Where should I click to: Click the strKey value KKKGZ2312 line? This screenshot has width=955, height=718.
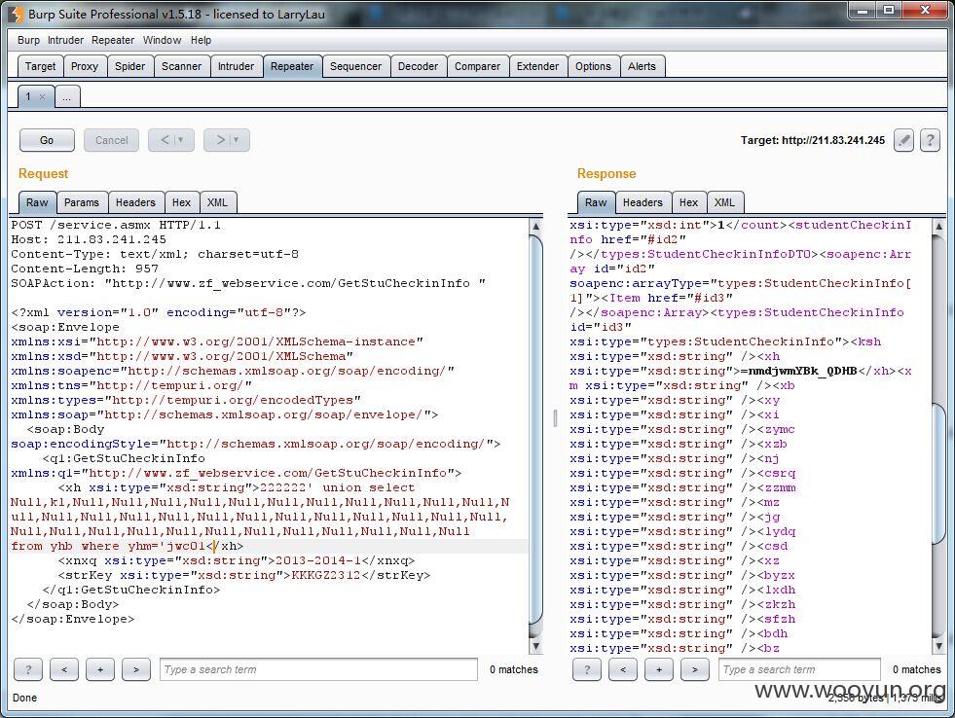pos(244,576)
